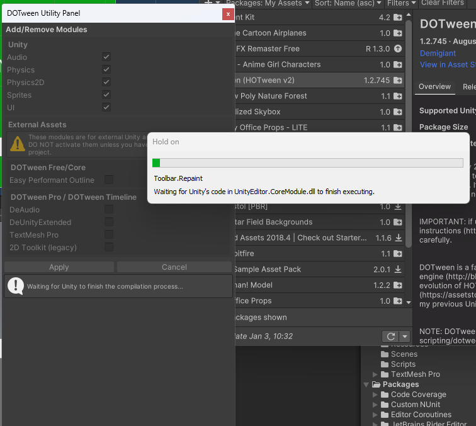Click import icon for pitfire row
476x426 pixels.
pos(398,253)
